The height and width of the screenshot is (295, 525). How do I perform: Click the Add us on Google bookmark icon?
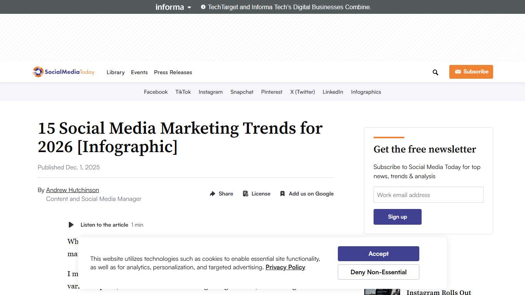(283, 194)
